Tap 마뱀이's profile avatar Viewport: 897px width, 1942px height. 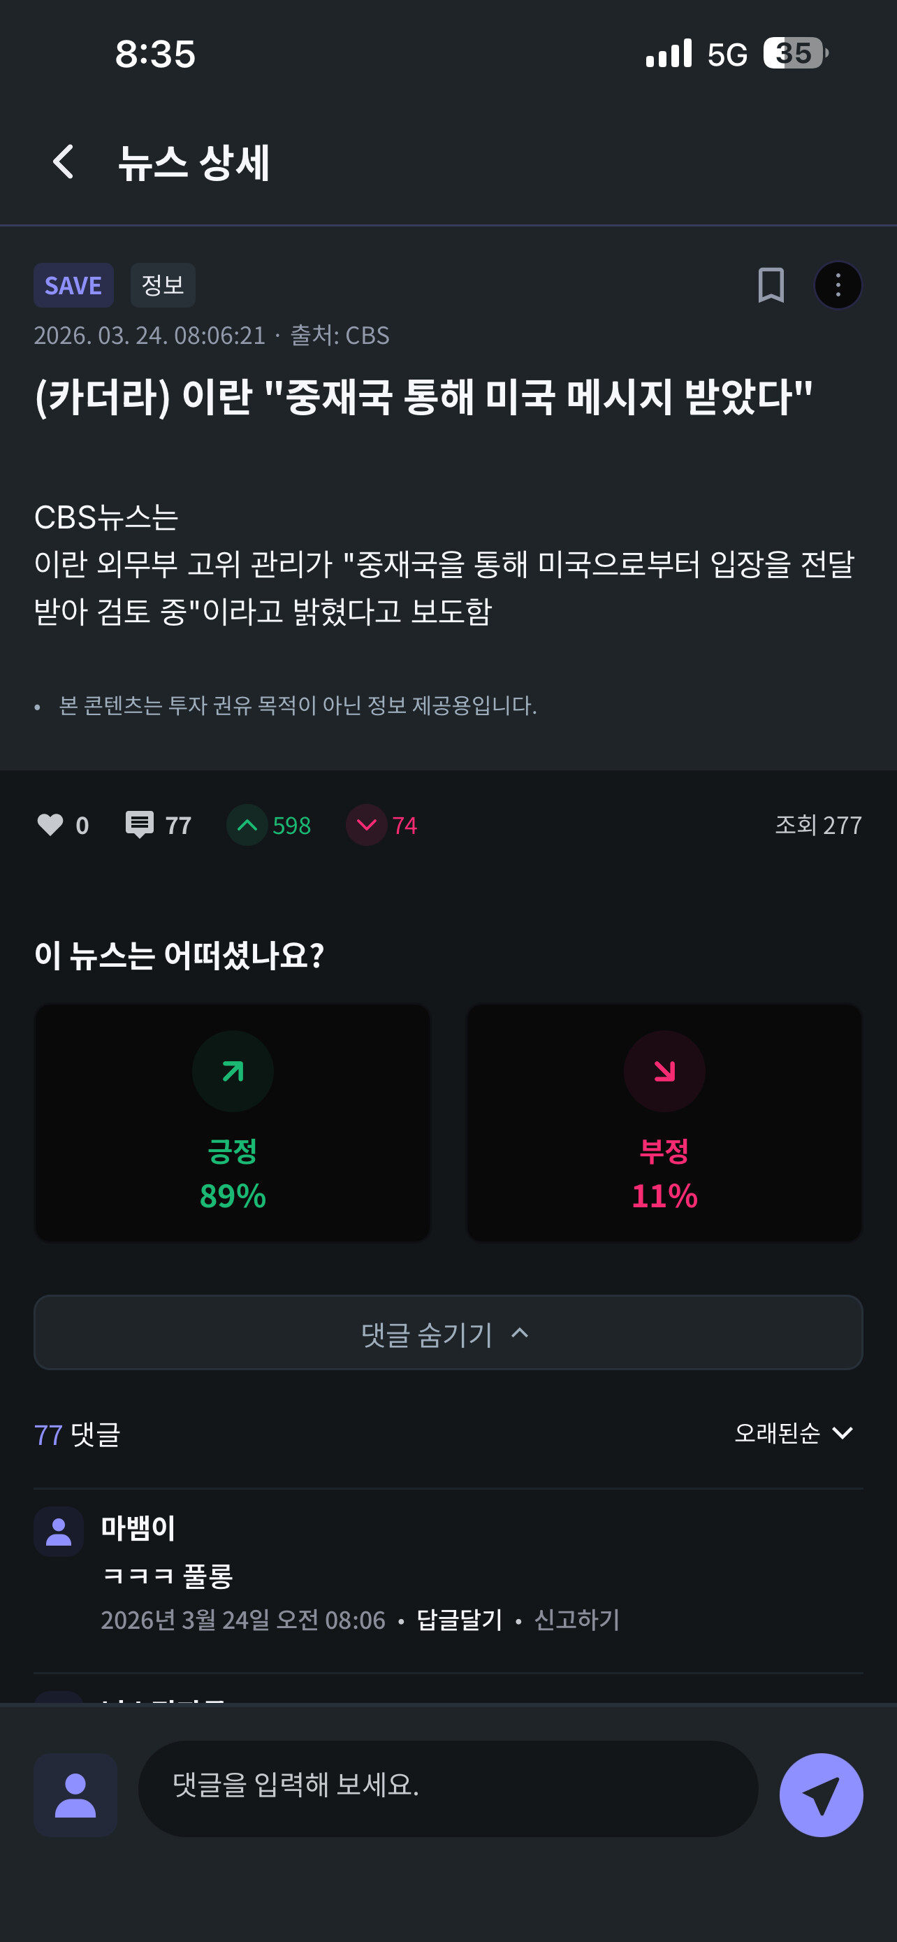[x=59, y=1531]
